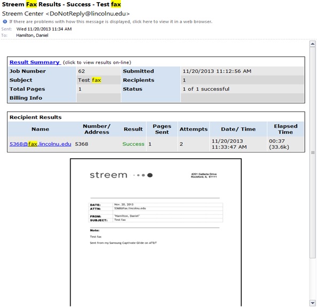Click the email subject line Streem Fax Results
The image size is (317, 307).
coord(61,4)
